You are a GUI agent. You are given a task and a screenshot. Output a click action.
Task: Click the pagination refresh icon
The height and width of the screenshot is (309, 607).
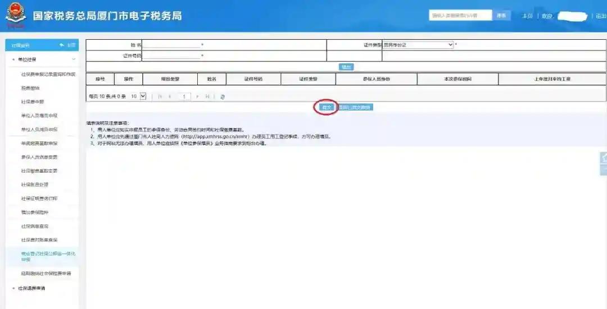tap(223, 96)
